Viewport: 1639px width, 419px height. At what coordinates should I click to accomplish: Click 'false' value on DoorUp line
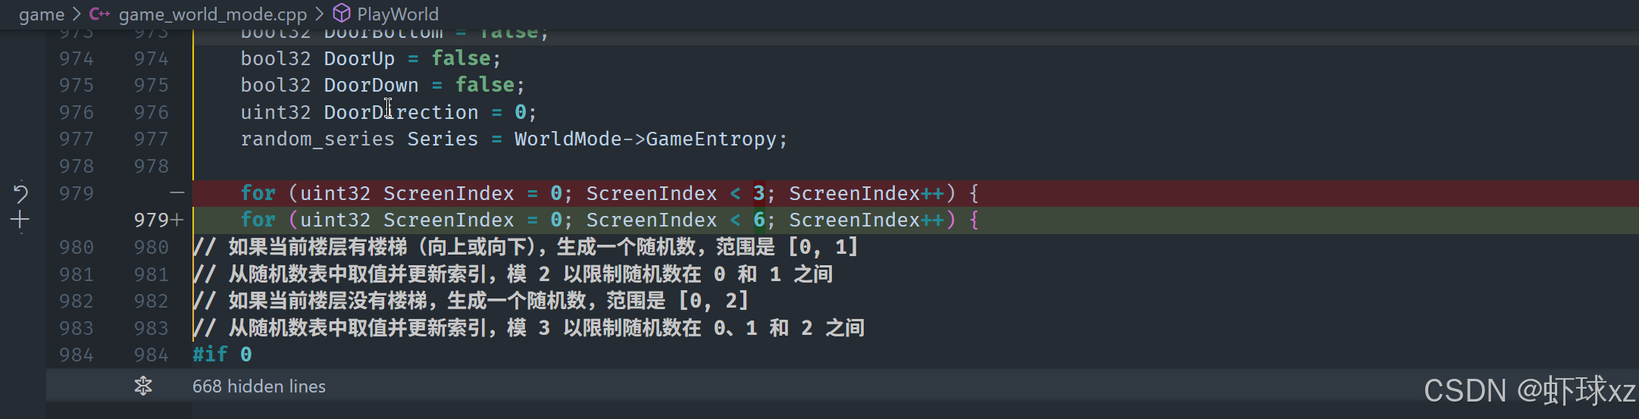461,58
